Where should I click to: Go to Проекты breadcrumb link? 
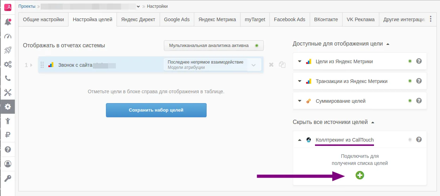(27, 6)
